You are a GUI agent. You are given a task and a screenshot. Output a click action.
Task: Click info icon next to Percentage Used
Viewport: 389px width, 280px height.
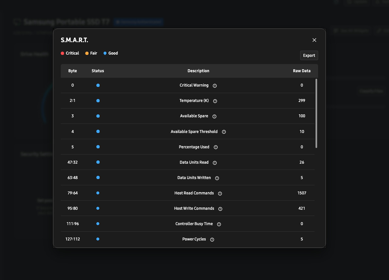pos(216,147)
